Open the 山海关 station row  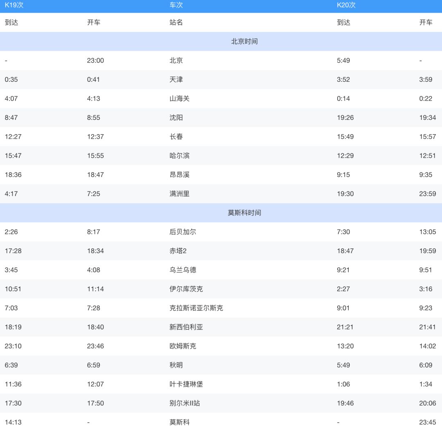[x=179, y=99]
